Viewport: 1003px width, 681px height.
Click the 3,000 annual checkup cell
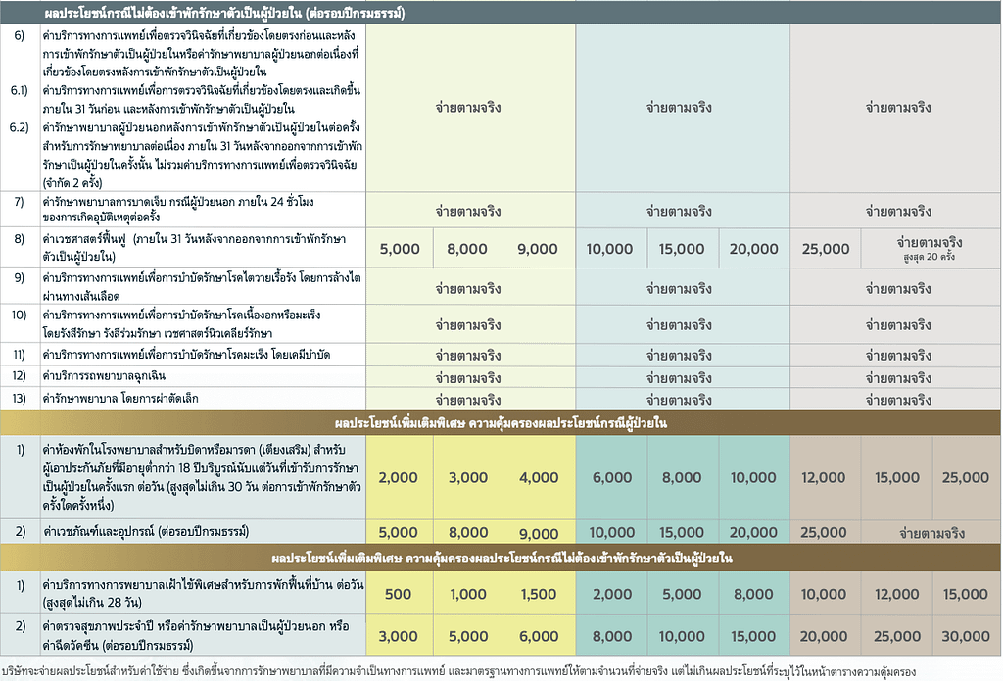pyautogui.click(x=398, y=636)
